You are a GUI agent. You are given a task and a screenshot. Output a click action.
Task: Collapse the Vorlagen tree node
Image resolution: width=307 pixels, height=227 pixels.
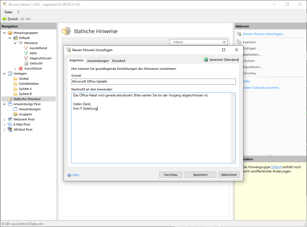coord(4,73)
